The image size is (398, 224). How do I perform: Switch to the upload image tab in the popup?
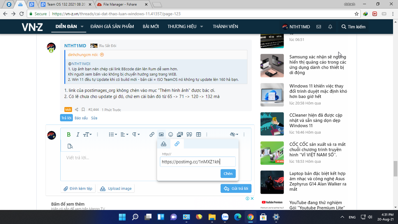click(x=164, y=144)
